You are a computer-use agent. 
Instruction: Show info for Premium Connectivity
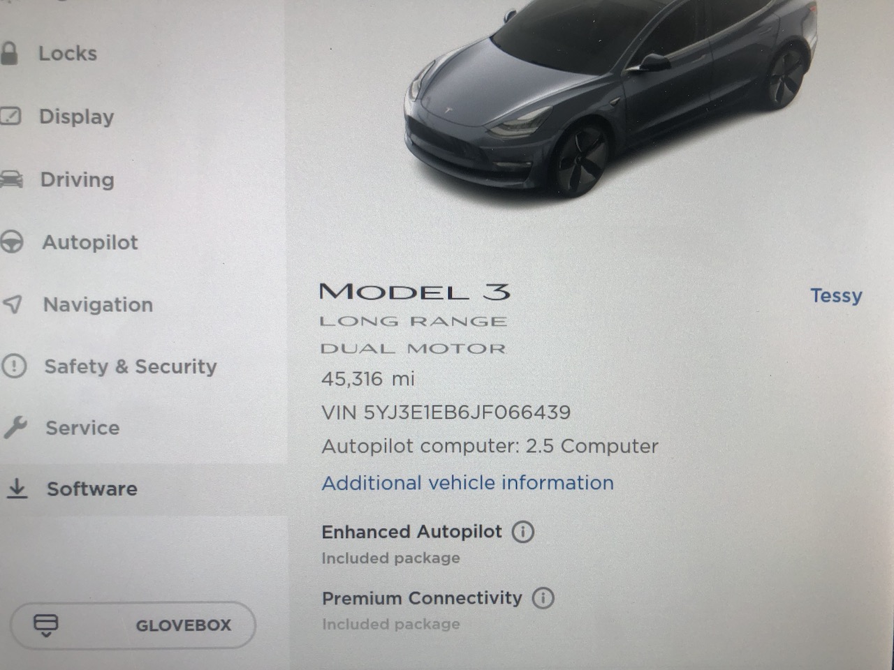(x=543, y=598)
